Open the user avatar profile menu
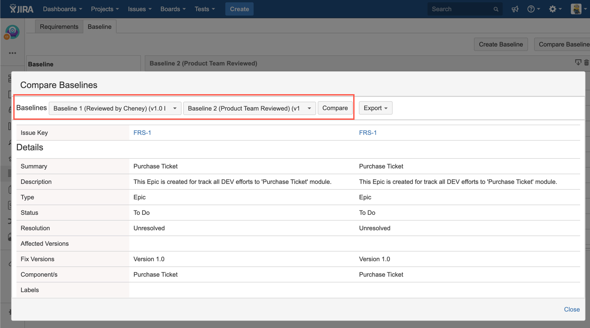 point(578,9)
